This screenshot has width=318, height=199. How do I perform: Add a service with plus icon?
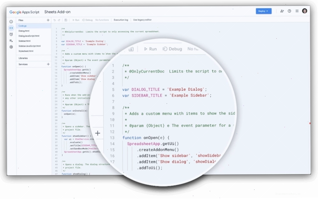point(48,64)
